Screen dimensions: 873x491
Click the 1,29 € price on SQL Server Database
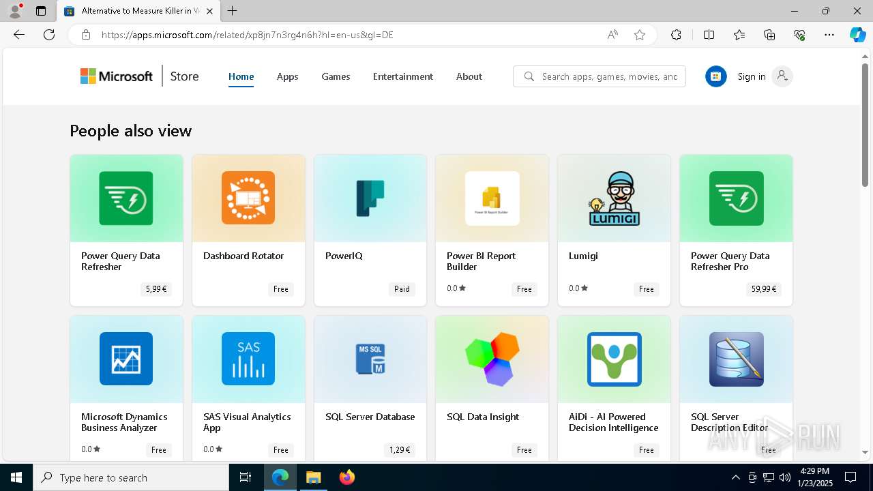pyautogui.click(x=400, y=450)
